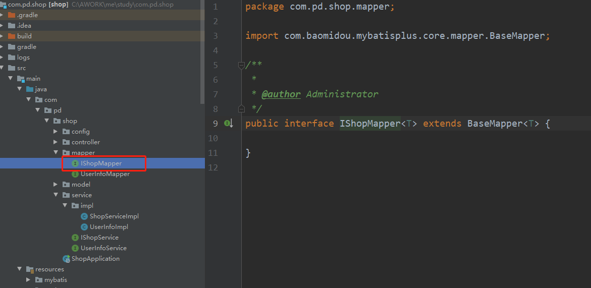Click the UserInfoImpl class icon
The width and height of the screenshot is (591, 288).
84,226
